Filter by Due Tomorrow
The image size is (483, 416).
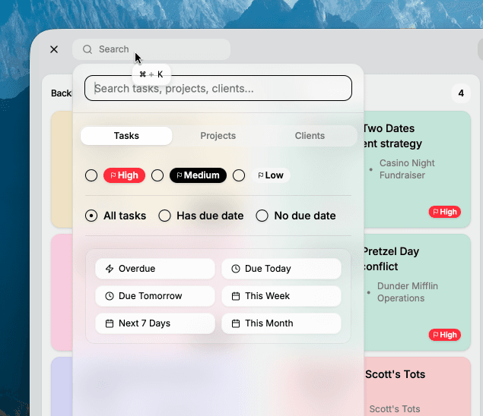(155, 296)
